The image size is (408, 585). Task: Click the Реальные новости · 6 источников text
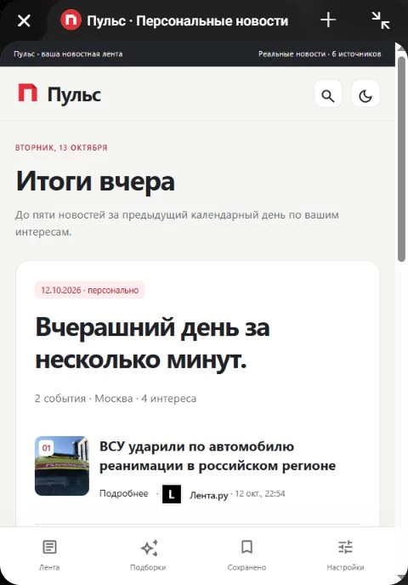click(x=320, y=54)
